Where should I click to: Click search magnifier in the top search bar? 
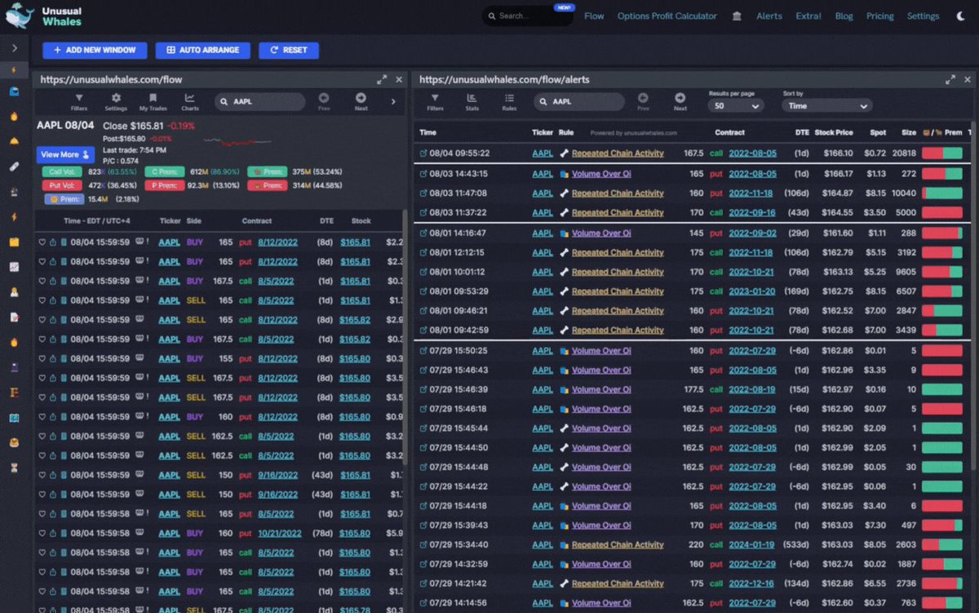coord(492,16)
